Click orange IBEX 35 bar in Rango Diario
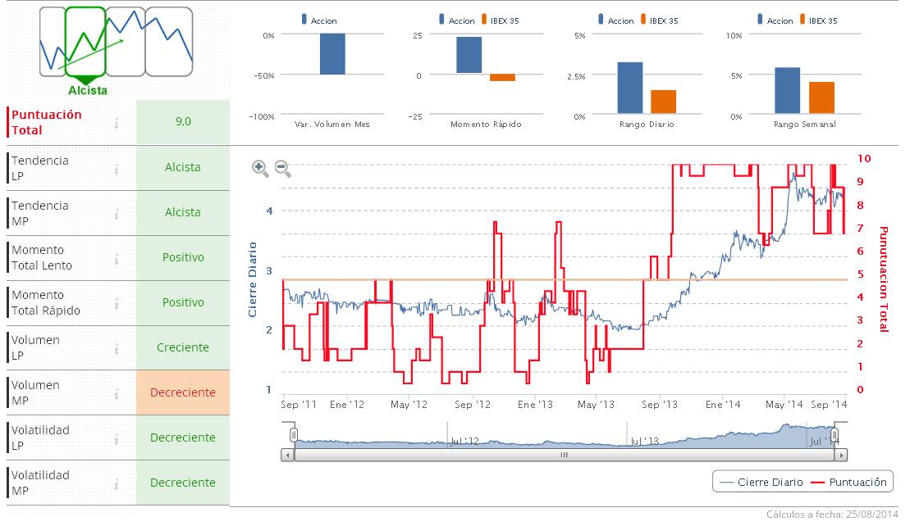 pos(663,102)
